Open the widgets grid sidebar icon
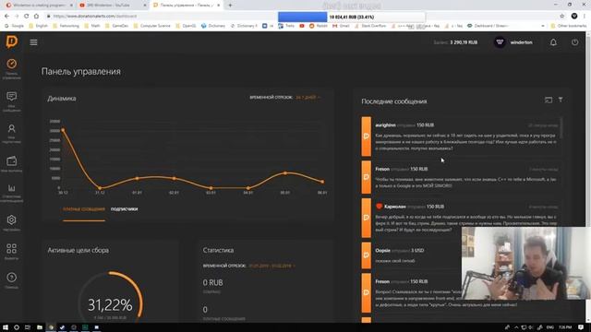The image size is (591, 332). pyautogui.click(x=12, y=249)
